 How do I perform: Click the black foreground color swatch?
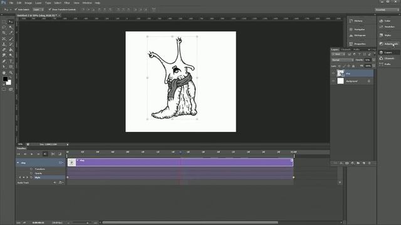click(5, 79)
